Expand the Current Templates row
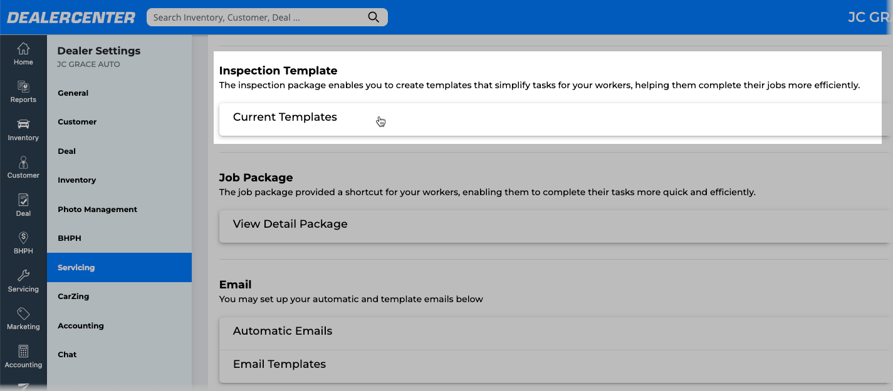The image size is (893, 391). pyautogui.click(x=554, y=118)
